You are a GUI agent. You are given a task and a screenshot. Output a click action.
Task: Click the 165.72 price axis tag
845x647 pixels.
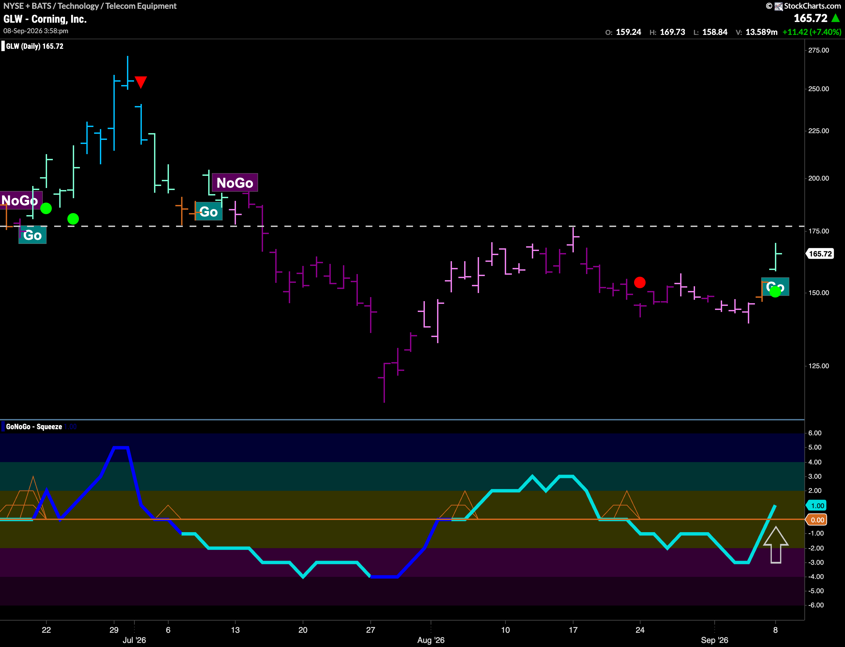[820, 254]
